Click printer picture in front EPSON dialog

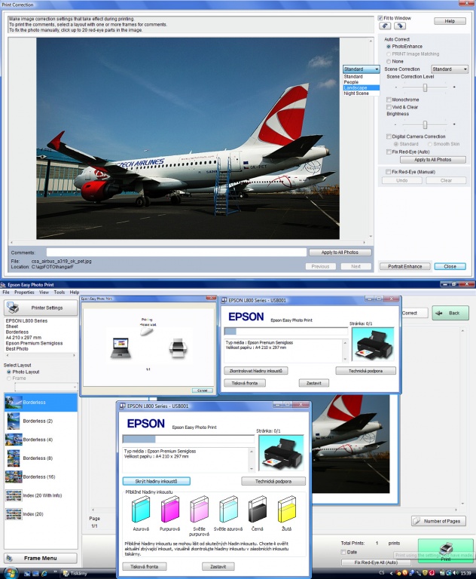coord(281,452)
